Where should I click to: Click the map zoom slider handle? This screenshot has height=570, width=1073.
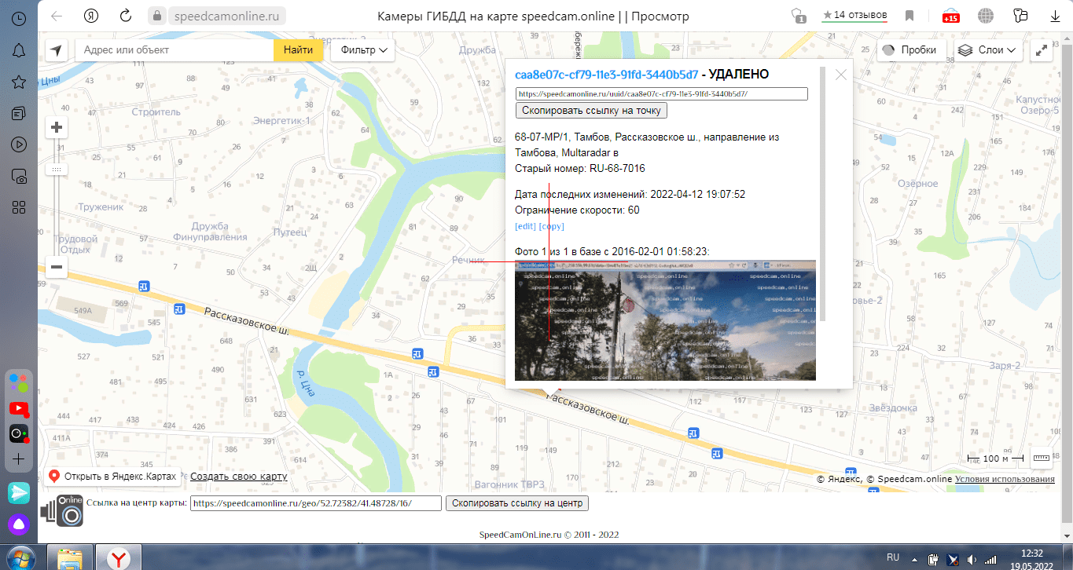(x=57, y=170)
